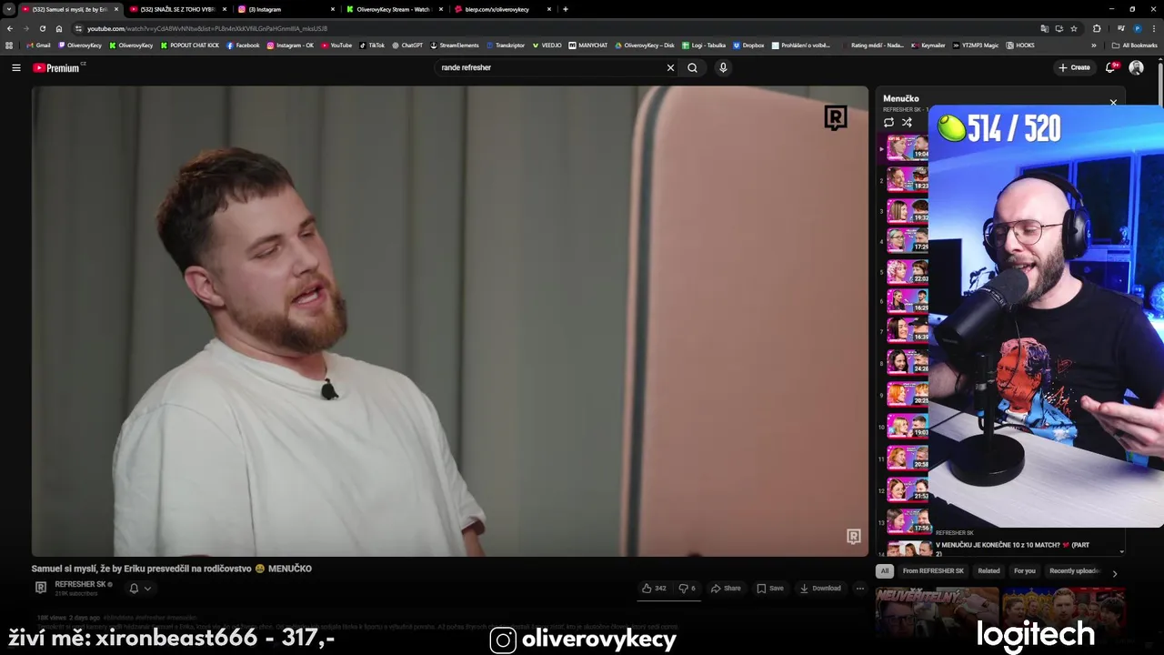Open the Dropbox bookmark

748,45
